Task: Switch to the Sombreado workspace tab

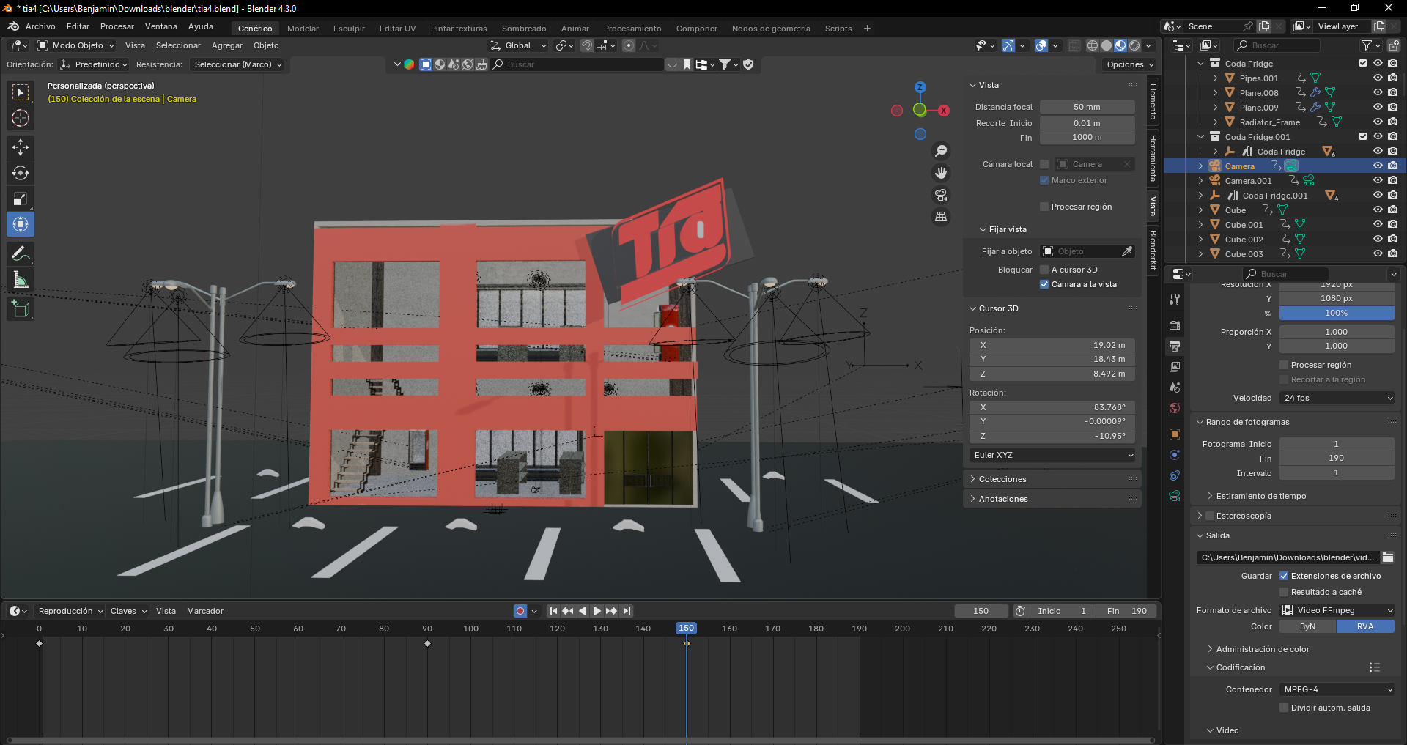Action: [x=524, y=29]
